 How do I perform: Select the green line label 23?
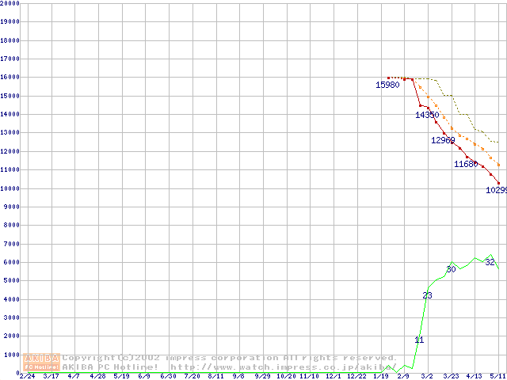tap(427, 295)
